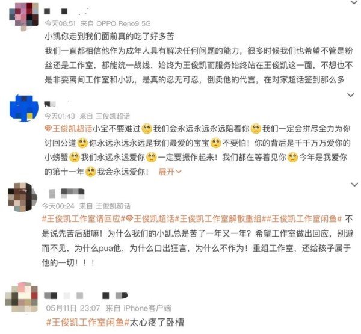
Task: Open avatar of 05月11日 23:07 poster
Action: click(x=22, y=297)
